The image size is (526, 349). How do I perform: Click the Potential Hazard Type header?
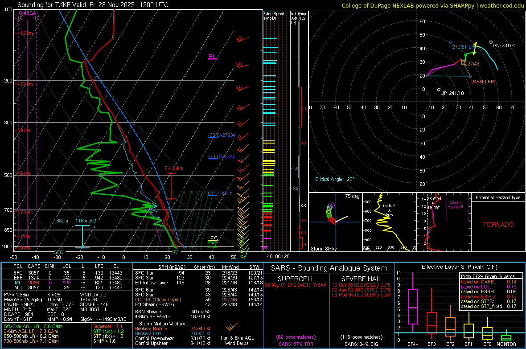coord(498,197)
